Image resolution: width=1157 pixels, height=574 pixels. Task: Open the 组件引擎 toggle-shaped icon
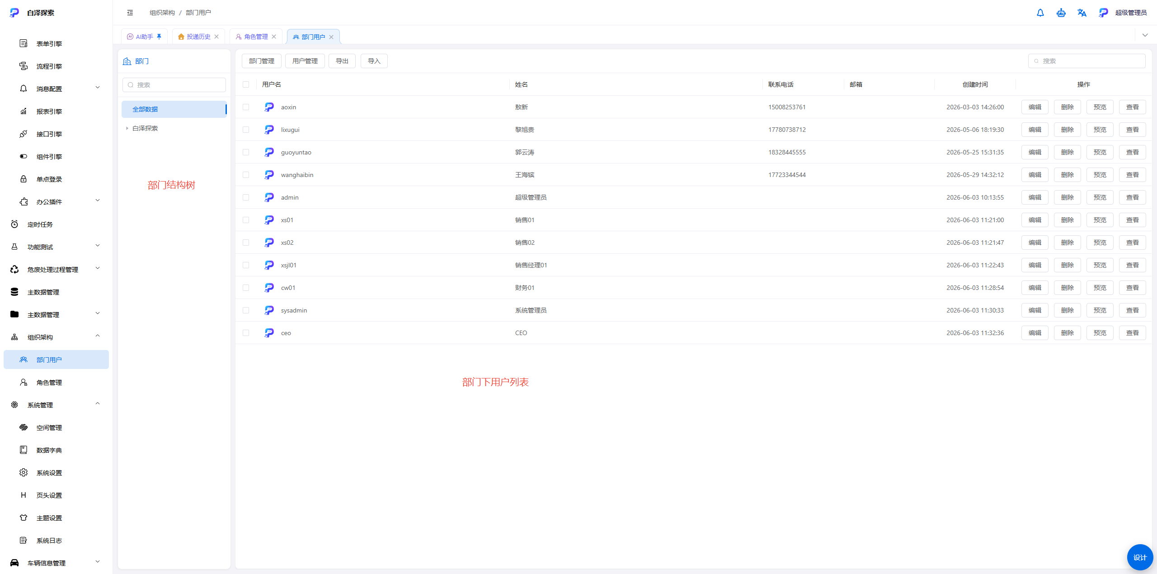[24, 156]
